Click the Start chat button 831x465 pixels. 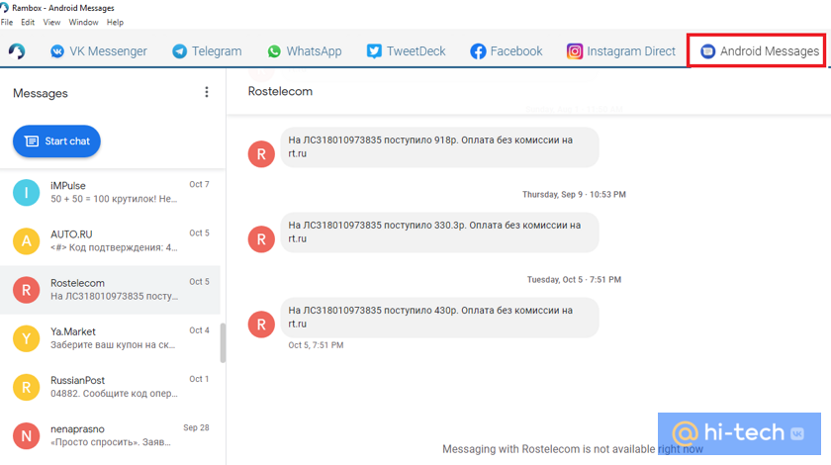point(56,141)
